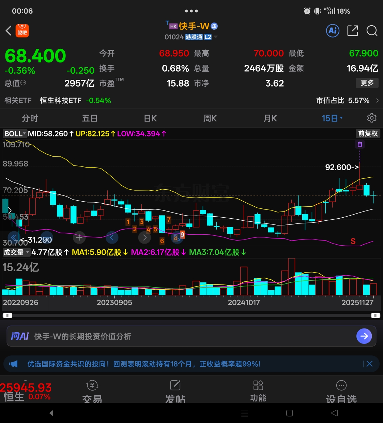
Task: Tap the L2 level badge
Action: [x=208, y=37]
